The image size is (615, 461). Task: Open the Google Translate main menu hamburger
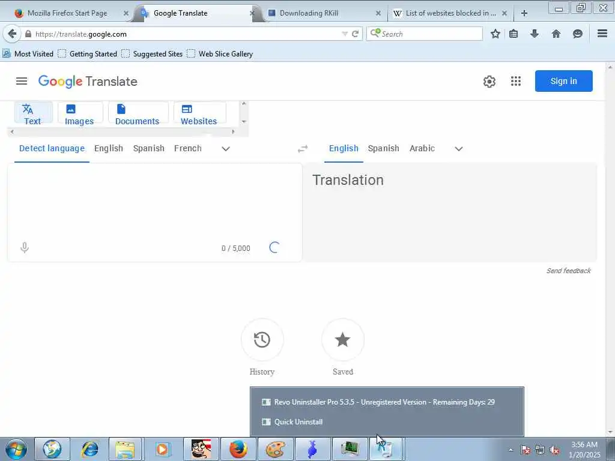(x=22, y=81)
